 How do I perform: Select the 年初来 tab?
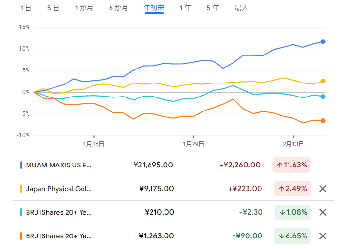tap(154, 8)
